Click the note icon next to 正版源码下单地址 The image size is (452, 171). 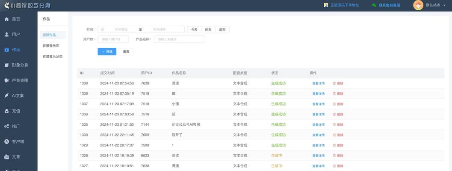[x=326, y=5]
